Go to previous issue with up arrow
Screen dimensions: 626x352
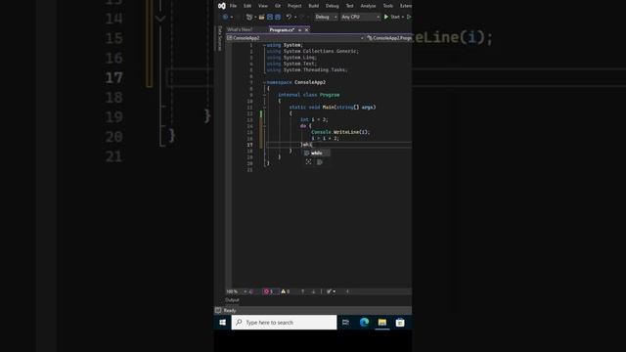coord(302,291)
